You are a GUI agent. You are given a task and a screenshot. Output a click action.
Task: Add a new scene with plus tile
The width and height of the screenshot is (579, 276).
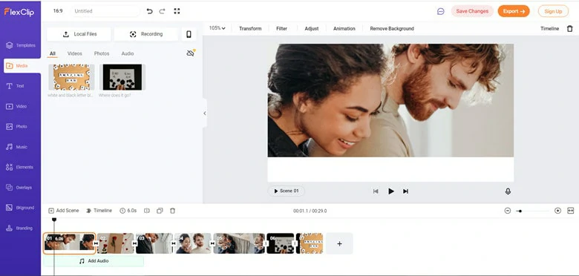(339, 243)
